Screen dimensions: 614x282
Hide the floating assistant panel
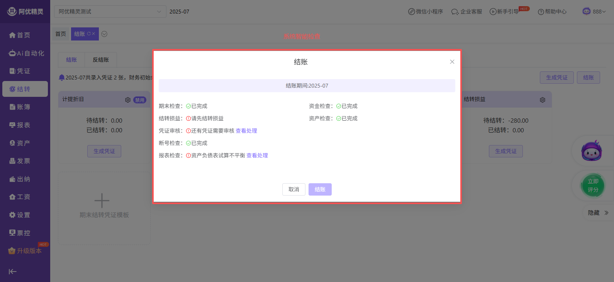pos(598,213)
